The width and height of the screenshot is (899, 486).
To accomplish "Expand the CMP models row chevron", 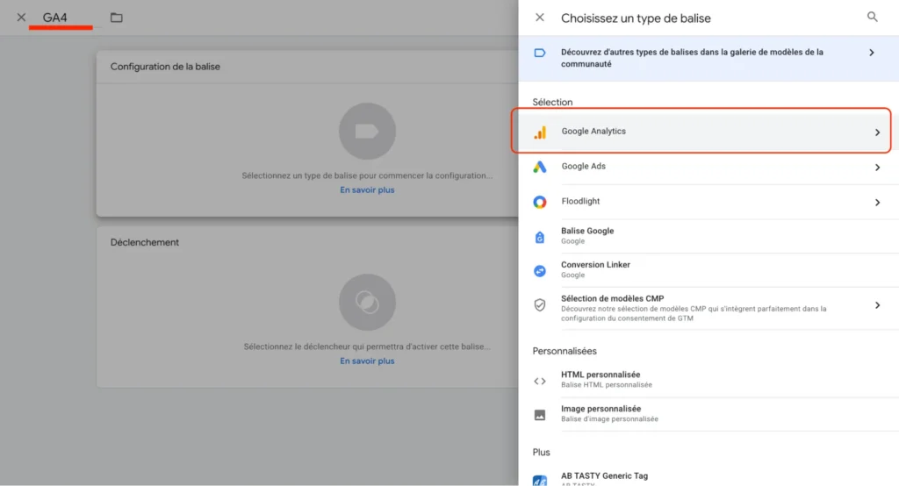I will [x=877, y=305].
